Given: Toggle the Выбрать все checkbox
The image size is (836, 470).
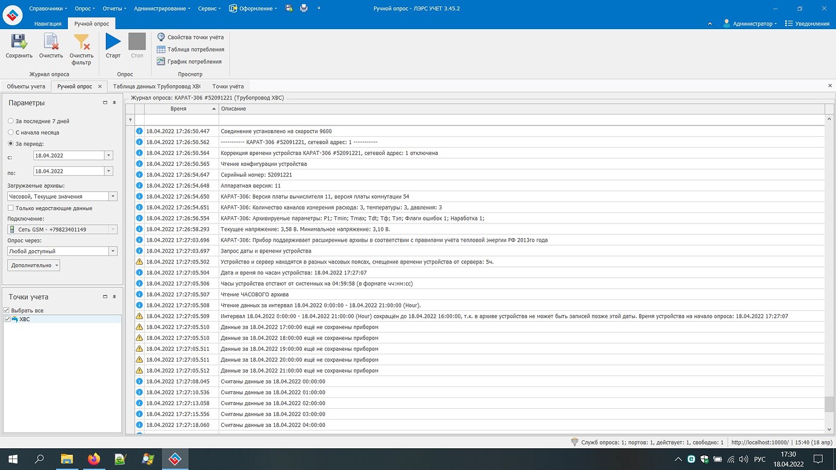Looking at the screenshot, I should click(x=7, y=310).
